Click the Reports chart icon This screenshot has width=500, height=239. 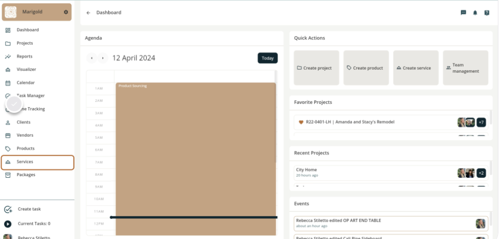point(8,56)
